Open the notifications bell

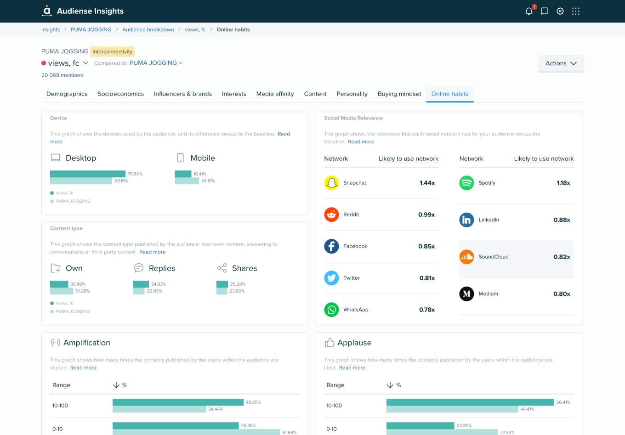click(529, 11)
